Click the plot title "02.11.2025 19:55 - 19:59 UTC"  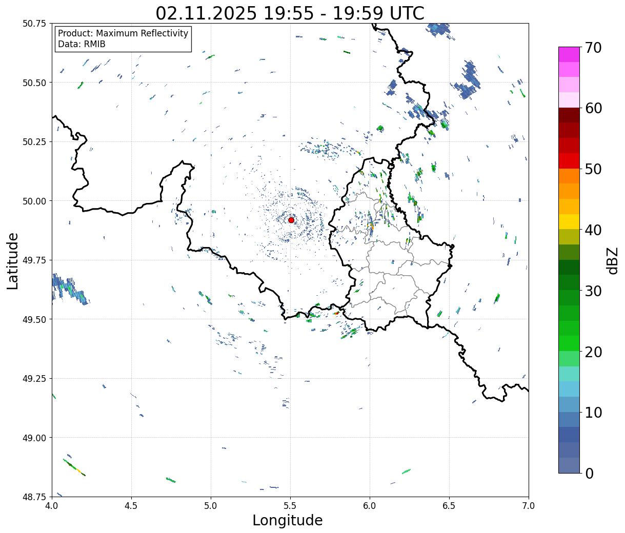point(290,13)
